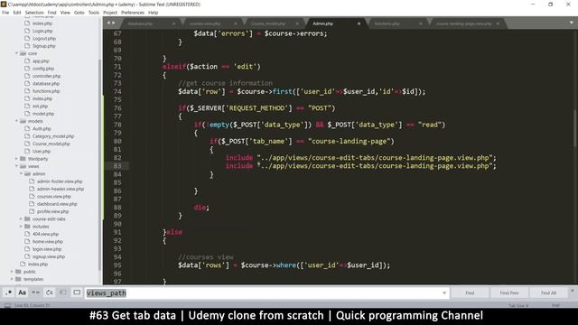
Task: Open the Goto menu
Action: 79,13
